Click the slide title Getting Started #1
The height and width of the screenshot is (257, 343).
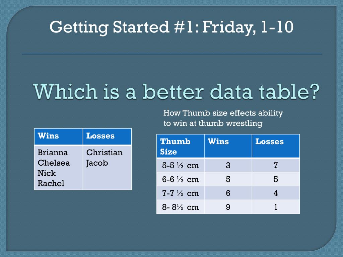coord(171,27)
